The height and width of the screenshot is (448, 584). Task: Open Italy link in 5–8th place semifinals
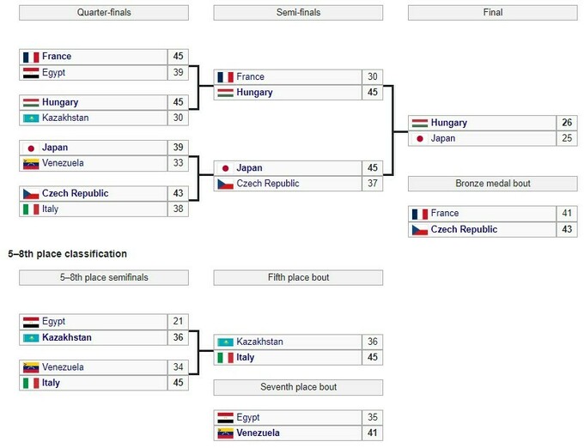click(51, 383)
